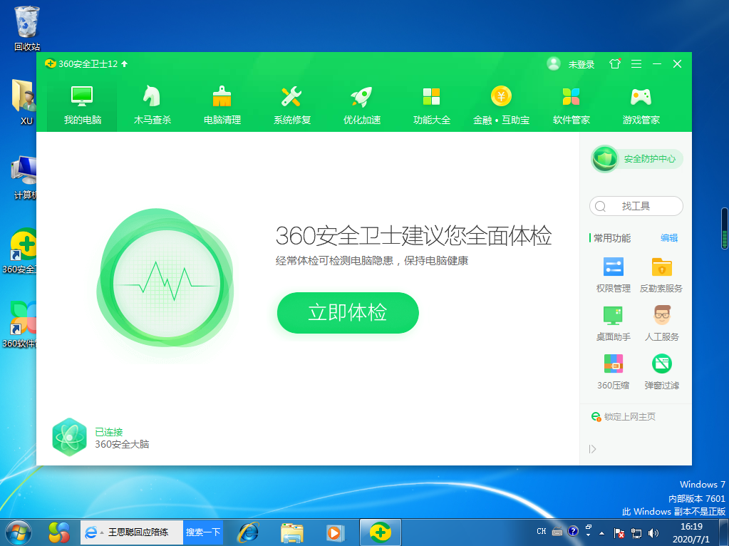Viewport: 729px width, 546px height.
Task: Switch to the 软件管家 tab
Action: click(572, 105)
